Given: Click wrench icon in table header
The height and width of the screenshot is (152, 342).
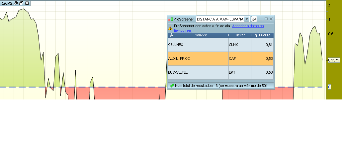Looking at the screenshot, I should pyautogui.click(x=171, y=35).
